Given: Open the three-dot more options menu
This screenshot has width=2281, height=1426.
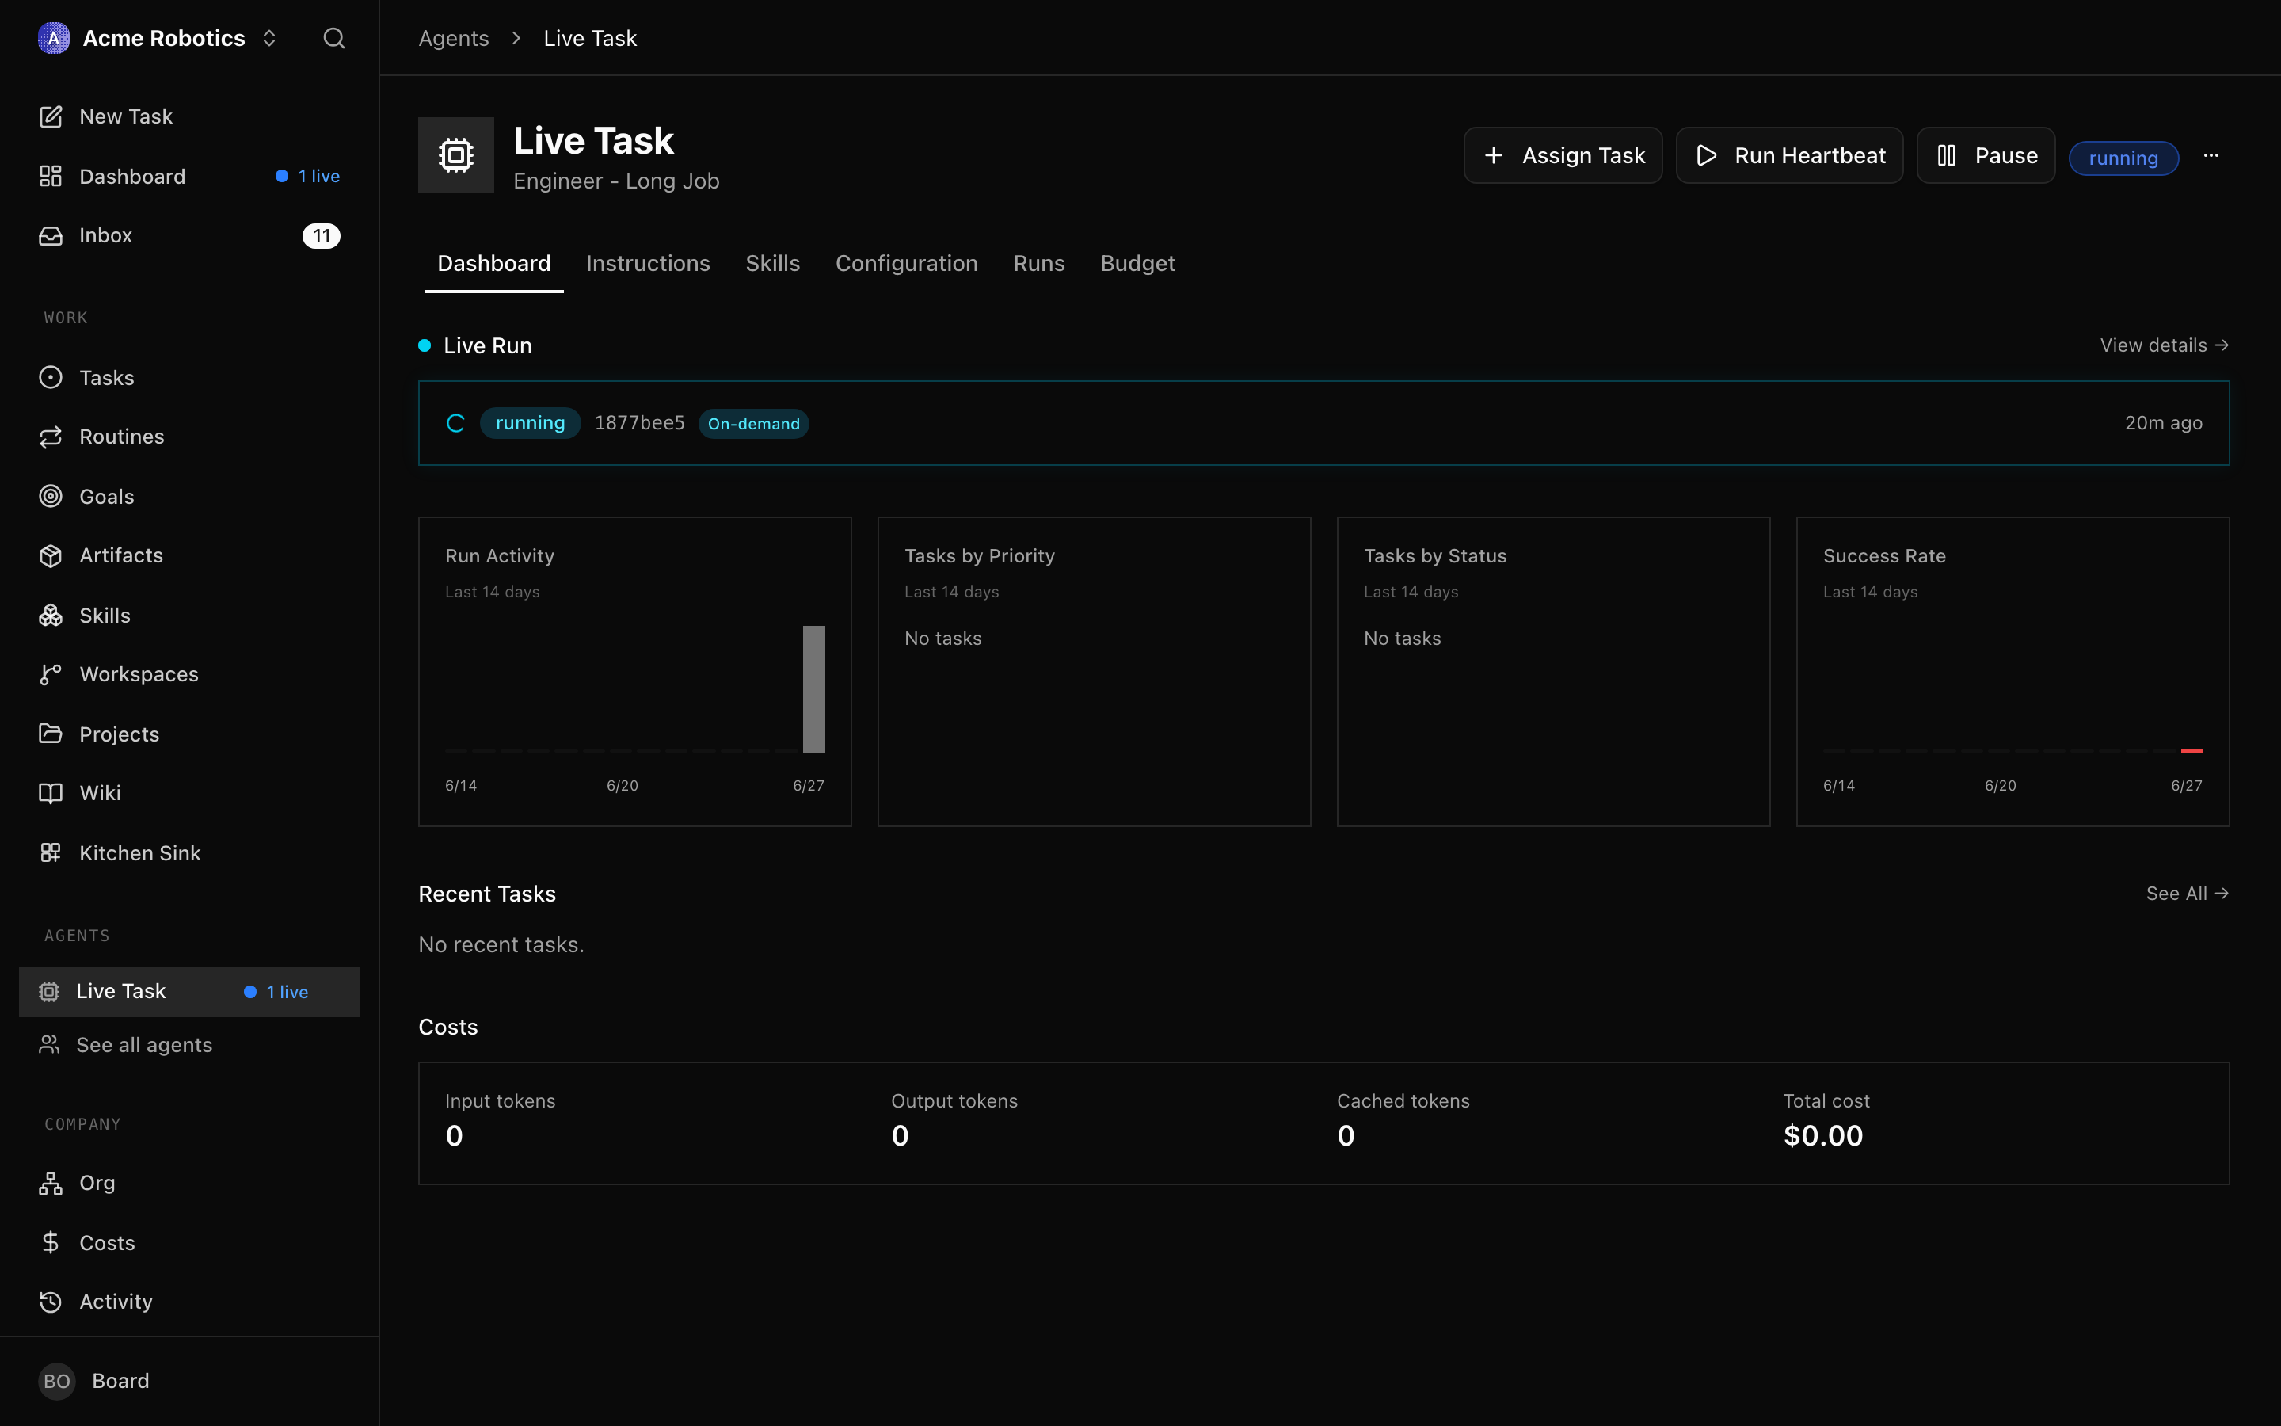Looking at the screenshot, I should point(2211,155).
